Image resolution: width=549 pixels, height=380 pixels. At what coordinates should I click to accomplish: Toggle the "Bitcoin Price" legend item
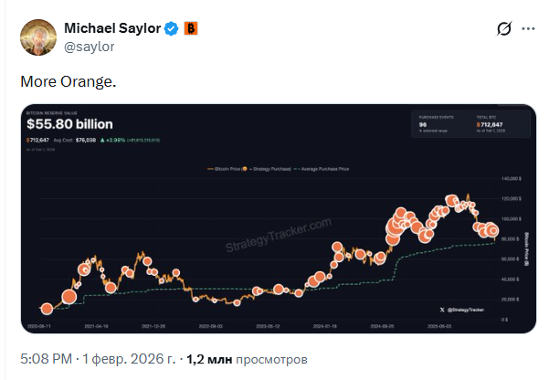pyautogui.click(x=222, y=168)
